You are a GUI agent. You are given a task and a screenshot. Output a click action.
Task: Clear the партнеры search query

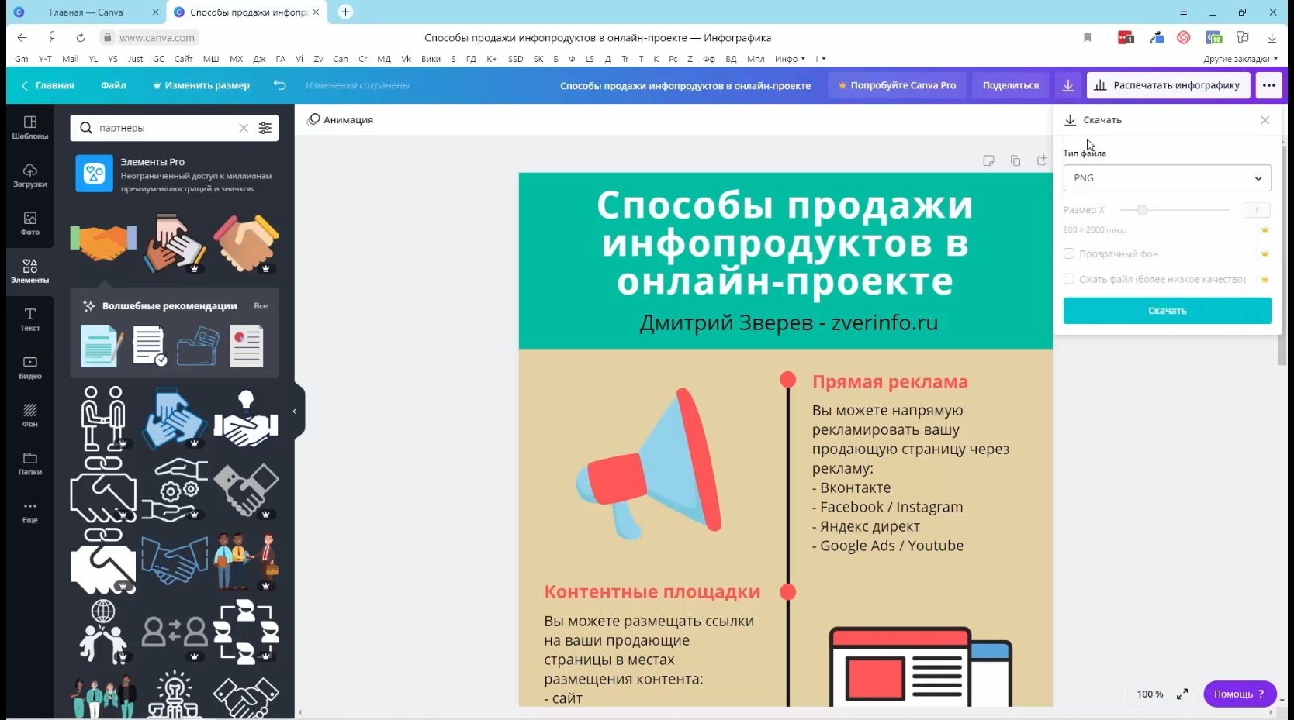click(x=244, y=128)
